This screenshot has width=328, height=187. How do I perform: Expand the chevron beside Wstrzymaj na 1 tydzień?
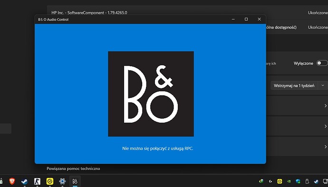pyautogui.click(x=323, y=86)
